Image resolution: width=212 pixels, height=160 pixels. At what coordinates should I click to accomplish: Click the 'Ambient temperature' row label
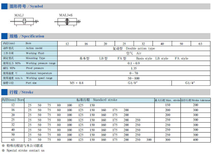coord(39,73)
